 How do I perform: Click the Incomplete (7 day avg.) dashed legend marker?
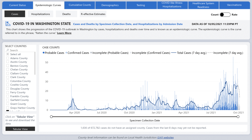click(x=210, y=53)
